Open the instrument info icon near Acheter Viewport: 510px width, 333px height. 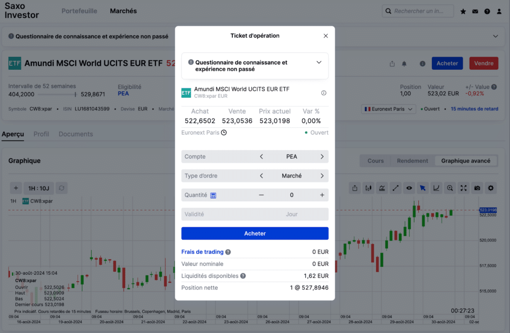(x=422, y=63)
